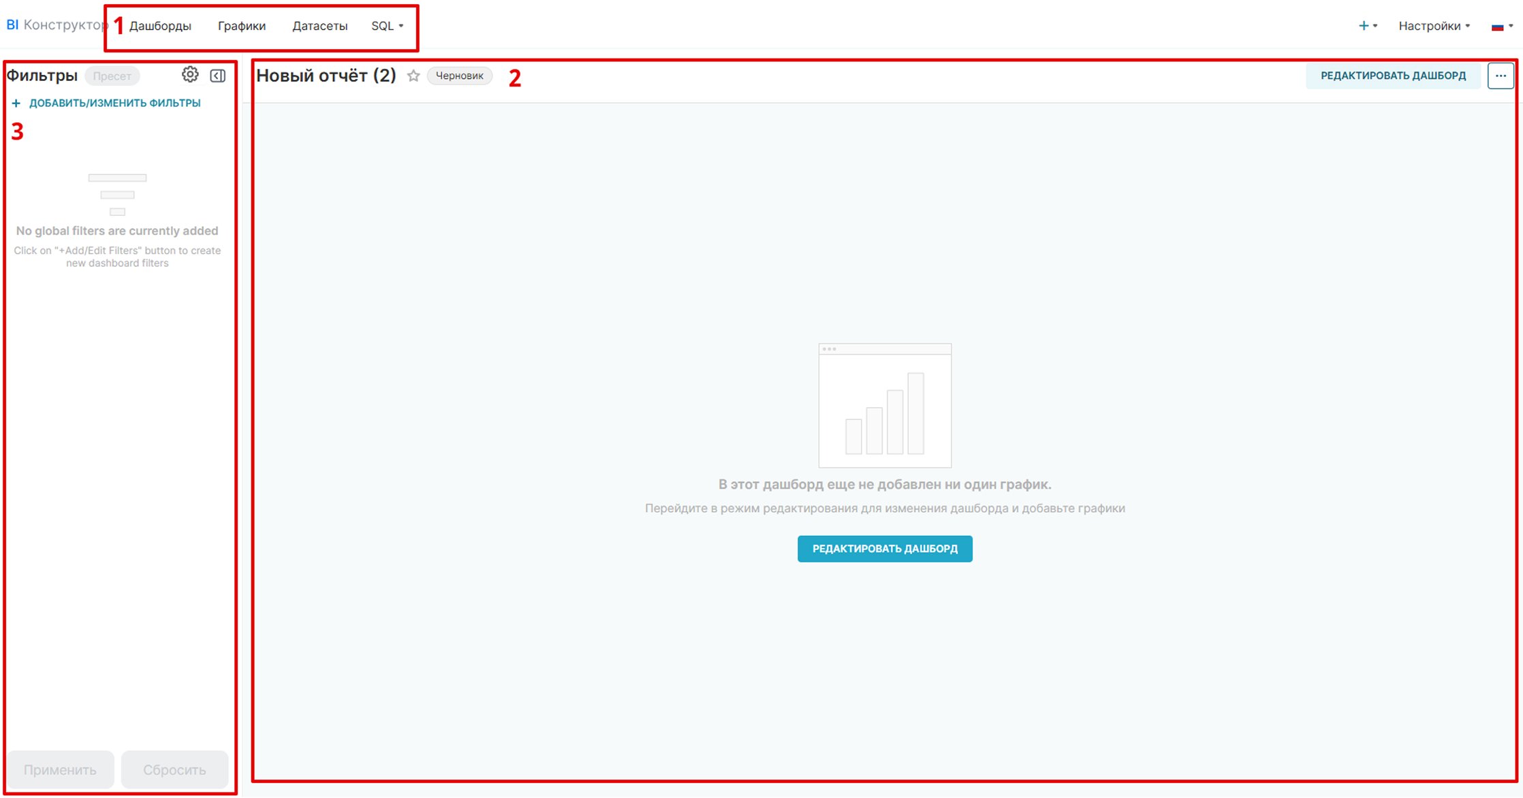Collapse the Фильтры side panel

pos(218,76)
